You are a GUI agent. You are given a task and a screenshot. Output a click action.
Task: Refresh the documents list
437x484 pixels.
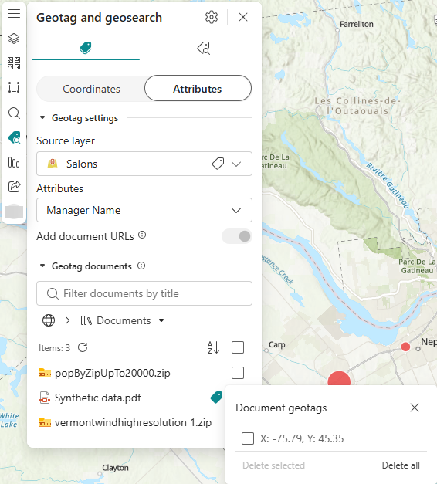(x=83, y=347)
